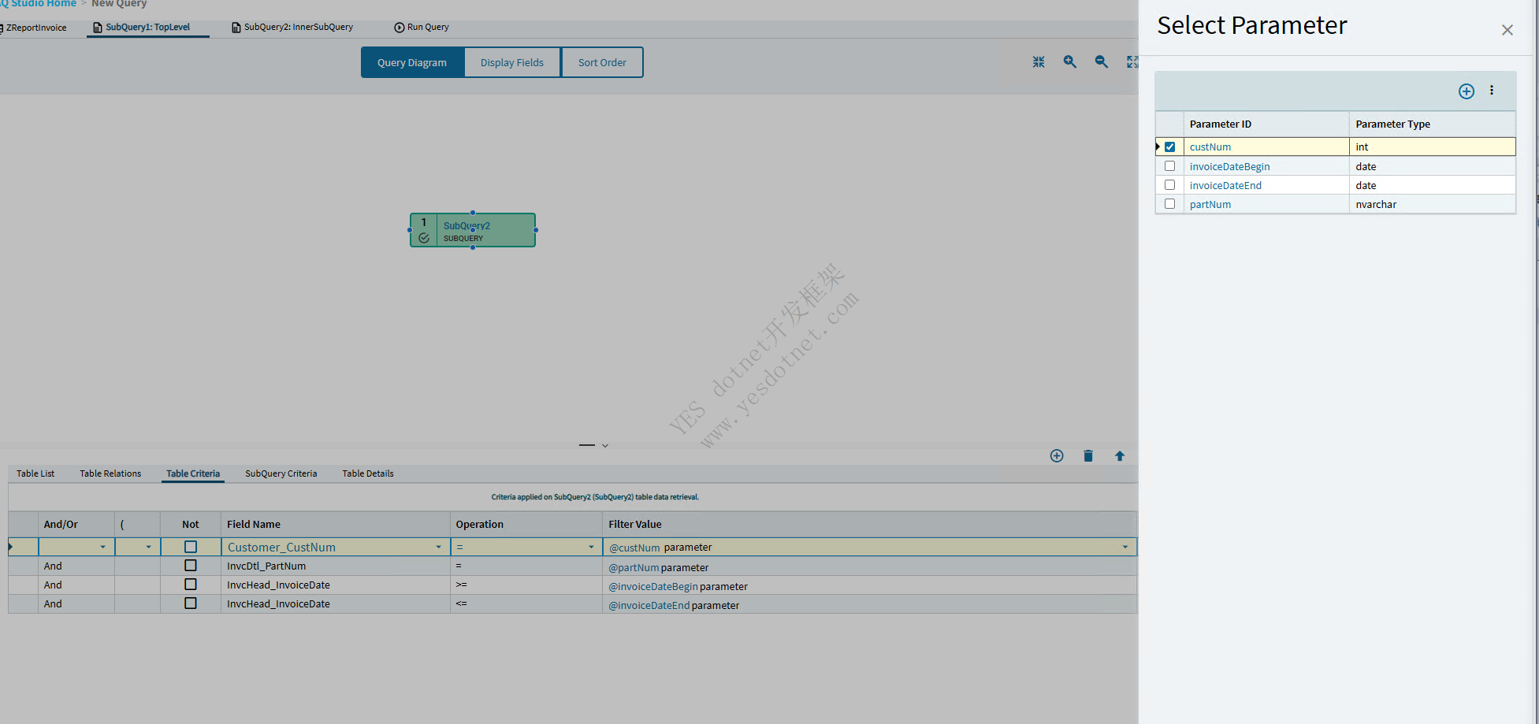The width and height of the screenshot is (1539, 724).
Task: Click the collapse diagram arrows icon
Action: point(1039,61)
